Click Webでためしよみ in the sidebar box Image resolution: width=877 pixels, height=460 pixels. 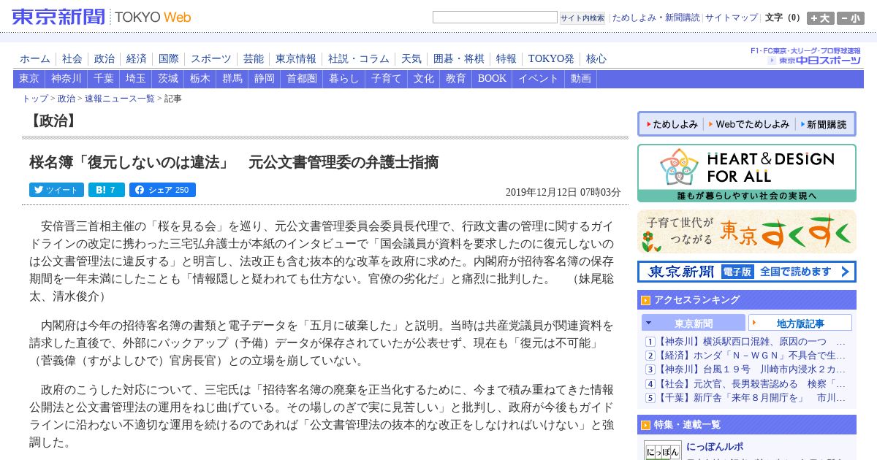pos(748,124)
